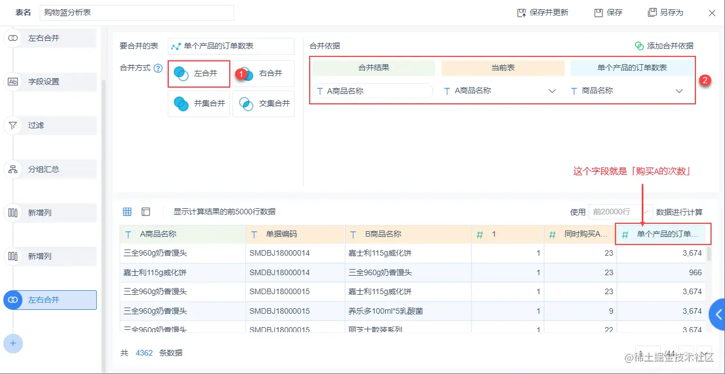Click the 表名 input showing 购物篮分析表
This screenshot has width=725, height=374.
click(136, 12)
